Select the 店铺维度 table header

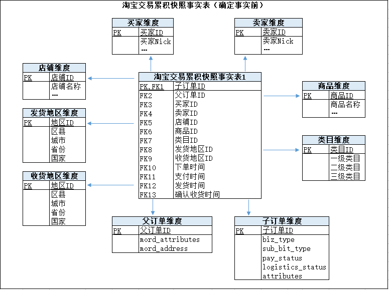[x=54, y=68]
